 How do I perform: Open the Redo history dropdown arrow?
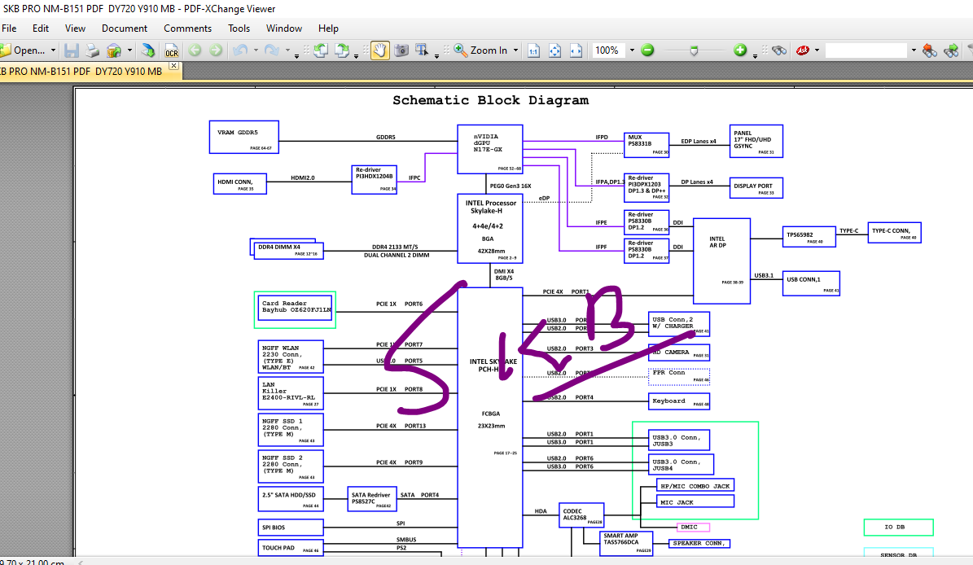(x=287, y=50)
